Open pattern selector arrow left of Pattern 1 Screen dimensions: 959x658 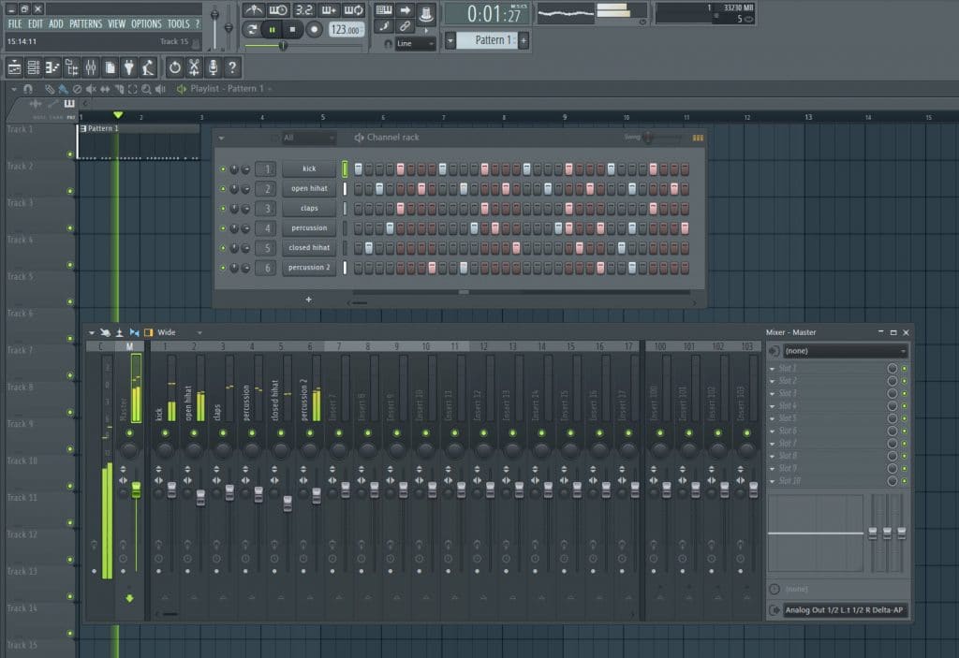(x=450, y=40)
